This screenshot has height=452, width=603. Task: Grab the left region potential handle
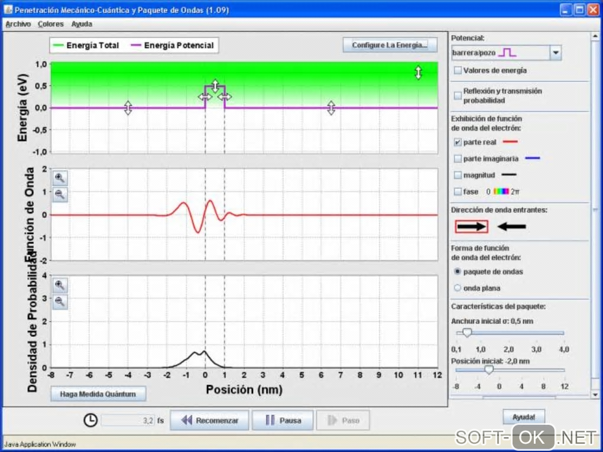128,108
